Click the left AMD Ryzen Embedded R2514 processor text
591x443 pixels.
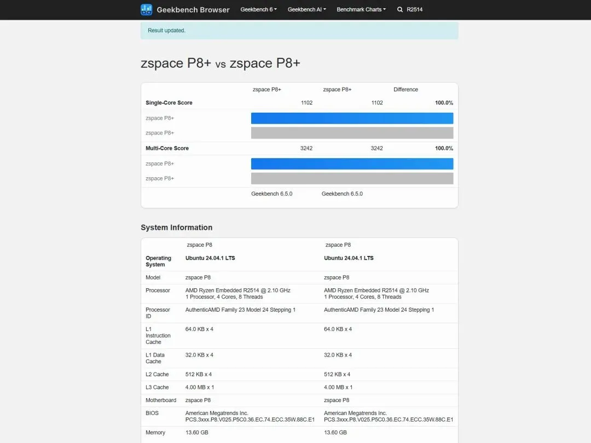[x=238, y=290]
